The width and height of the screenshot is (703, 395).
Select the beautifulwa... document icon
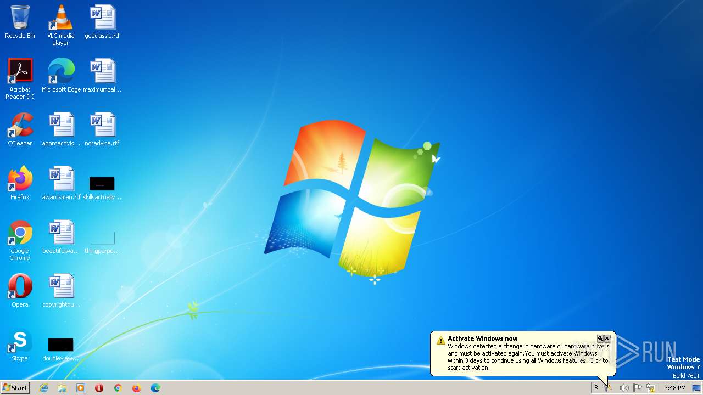61,236
